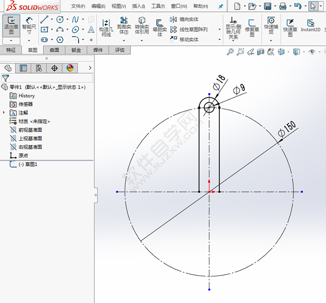Open the DimXpertManager tab

54,68
